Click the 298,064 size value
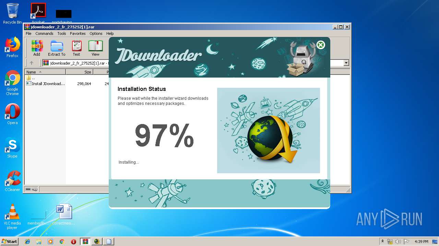The image size is (439, 246). tap(84, 83)
